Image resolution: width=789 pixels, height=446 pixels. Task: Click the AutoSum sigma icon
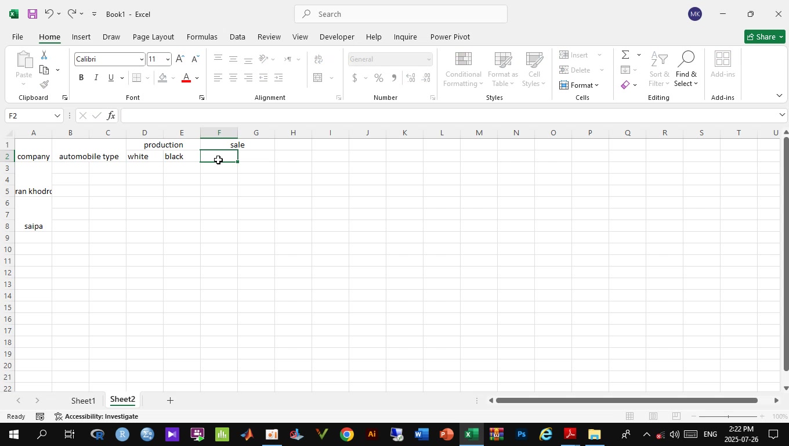coord(625,55)
